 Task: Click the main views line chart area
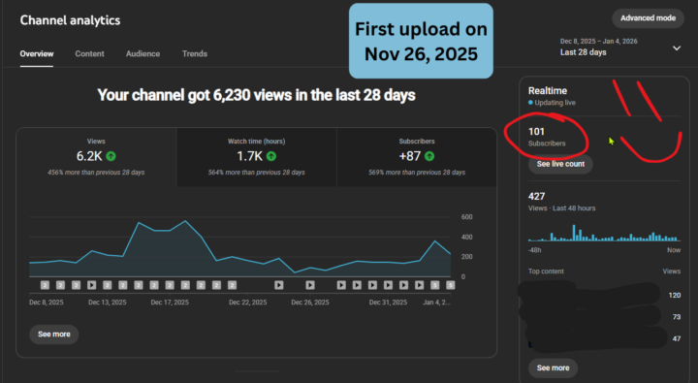pos(240,247)
